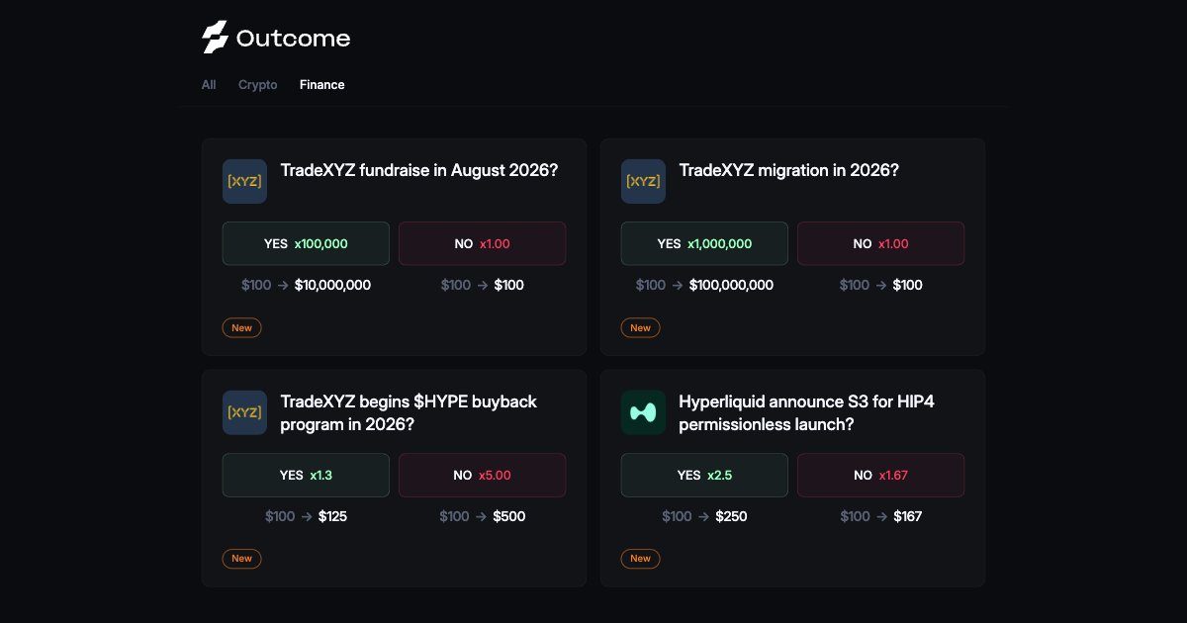Bet NO x1.67 on Hyperliquid S3 market

click(x=881, y=475)
